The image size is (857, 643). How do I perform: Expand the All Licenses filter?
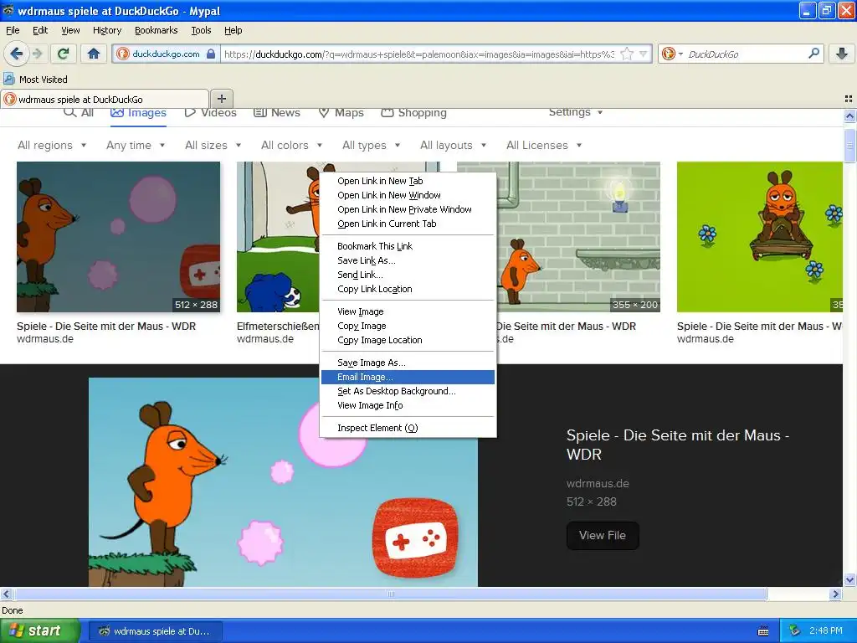pos(544,145)
